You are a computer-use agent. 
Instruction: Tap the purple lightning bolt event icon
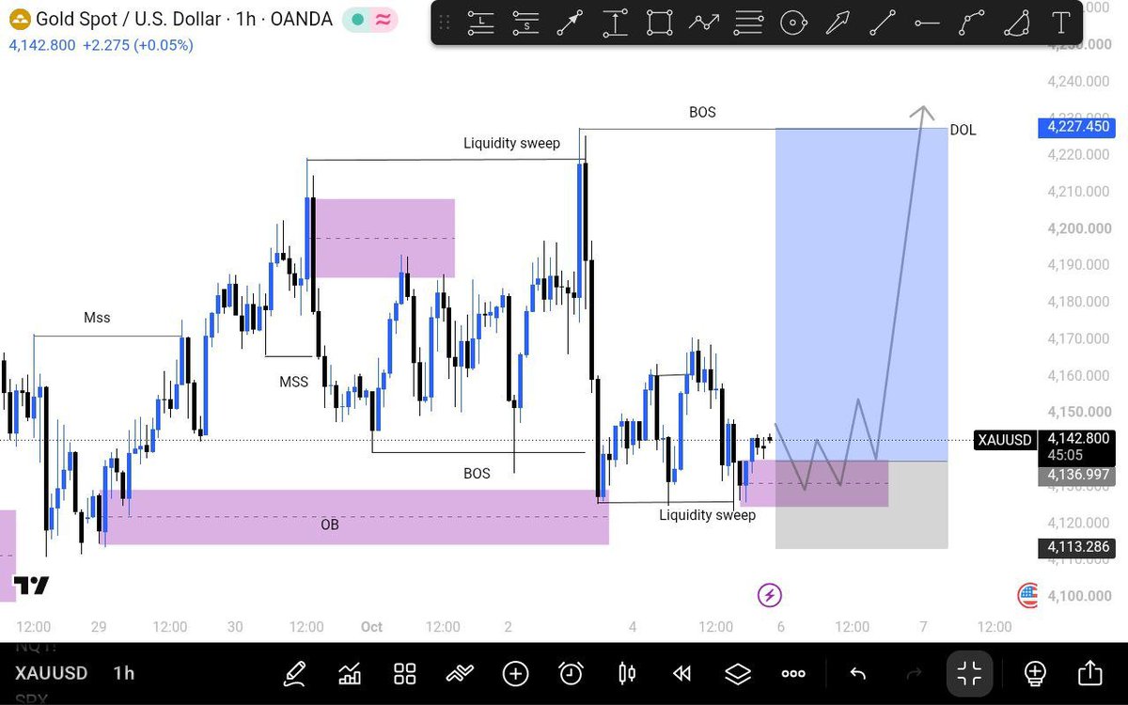[770, 595]
